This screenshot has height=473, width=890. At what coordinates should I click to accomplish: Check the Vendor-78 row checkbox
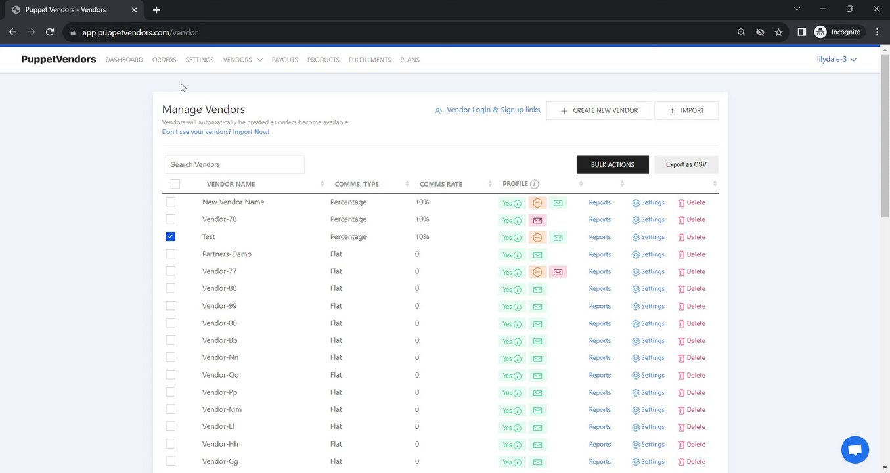click(x=171, y=219)
